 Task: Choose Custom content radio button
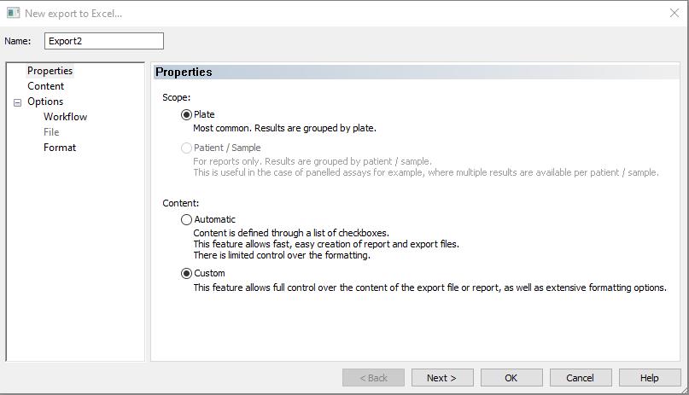186,273
